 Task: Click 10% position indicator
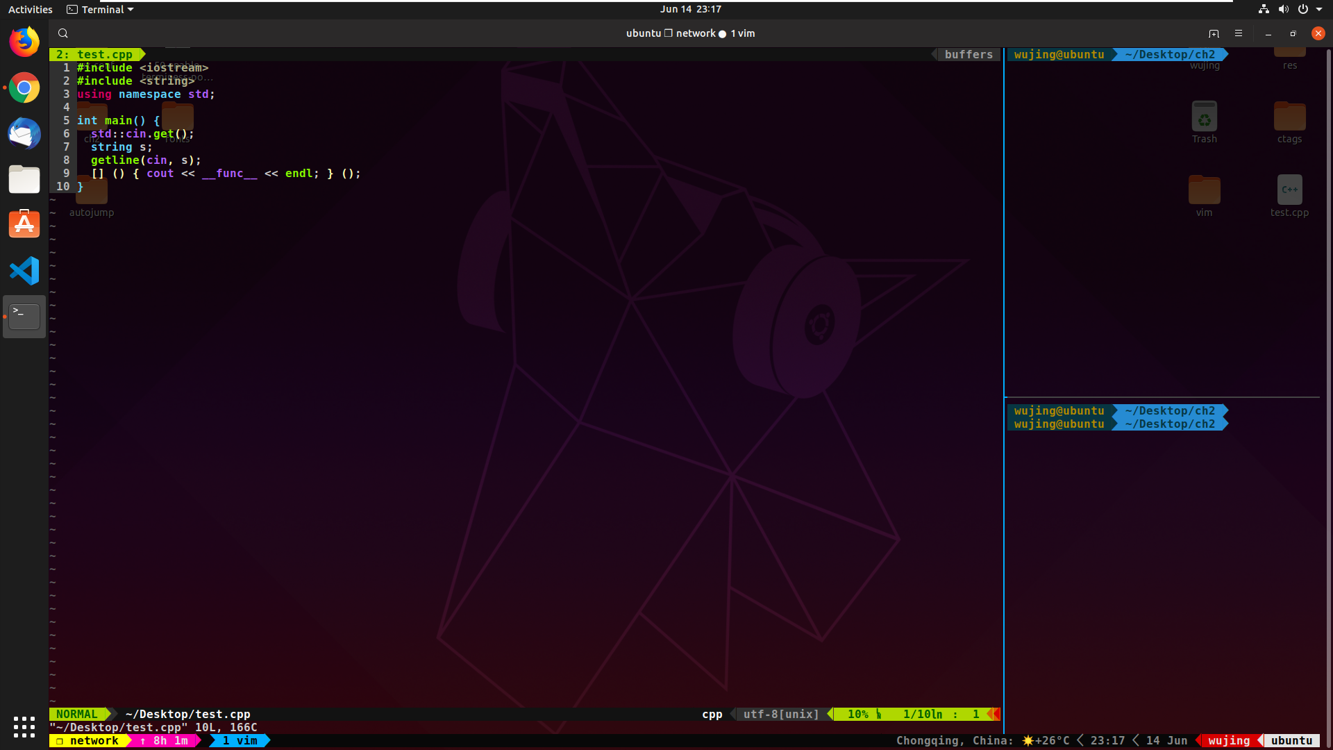[858, 714]
